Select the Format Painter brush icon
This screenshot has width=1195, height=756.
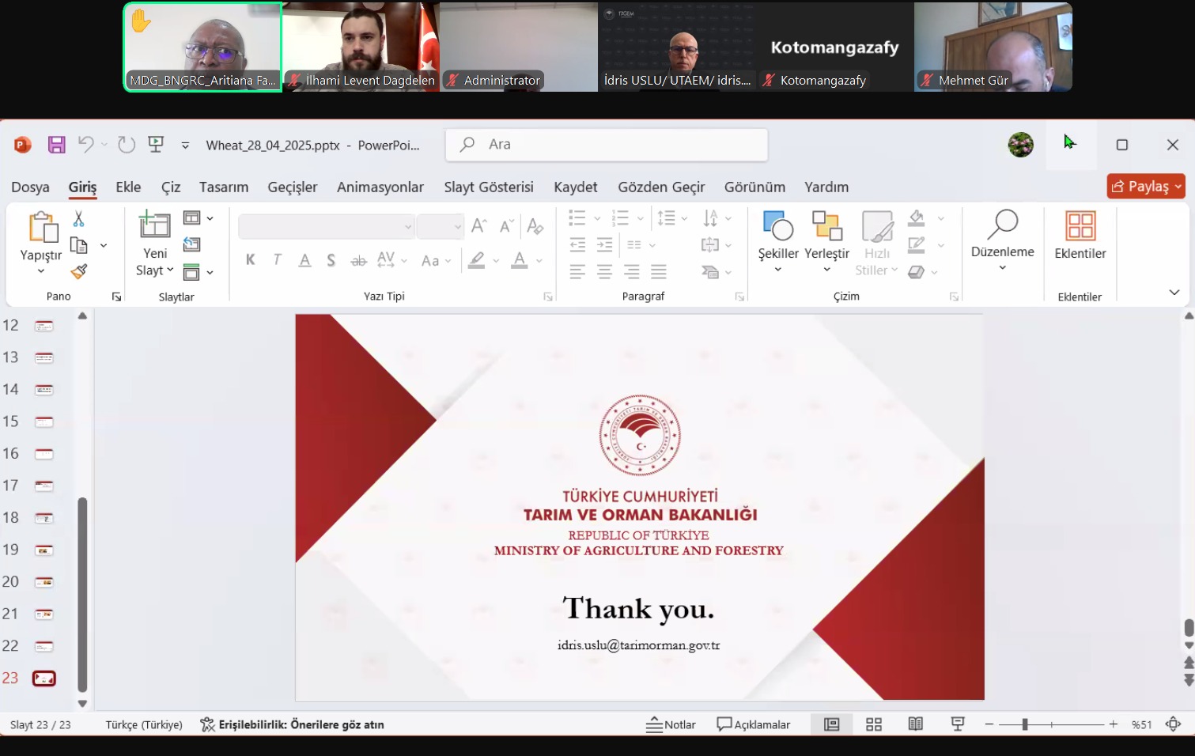pos(78,271)
